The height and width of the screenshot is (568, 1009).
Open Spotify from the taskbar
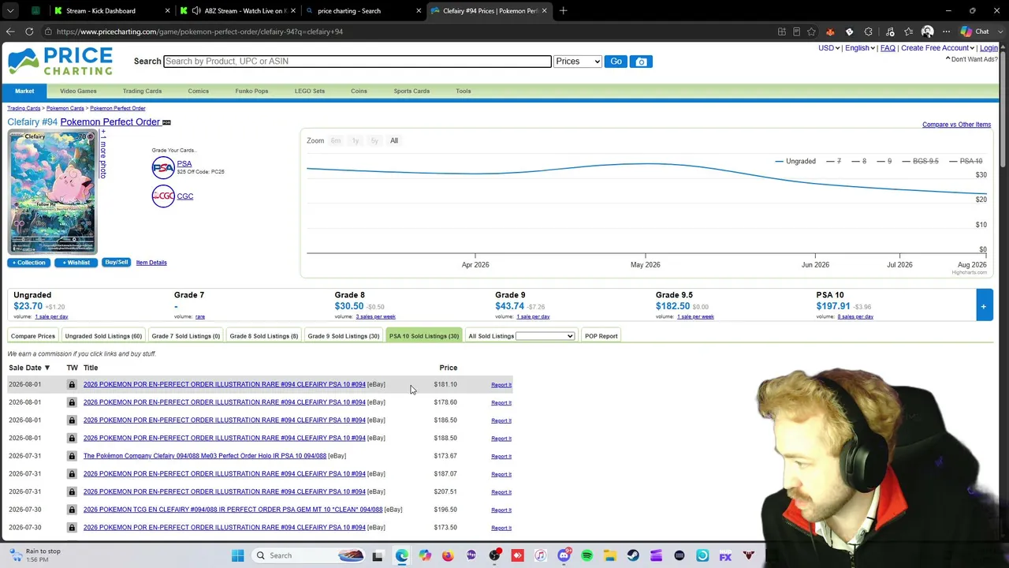pos(587,555)
